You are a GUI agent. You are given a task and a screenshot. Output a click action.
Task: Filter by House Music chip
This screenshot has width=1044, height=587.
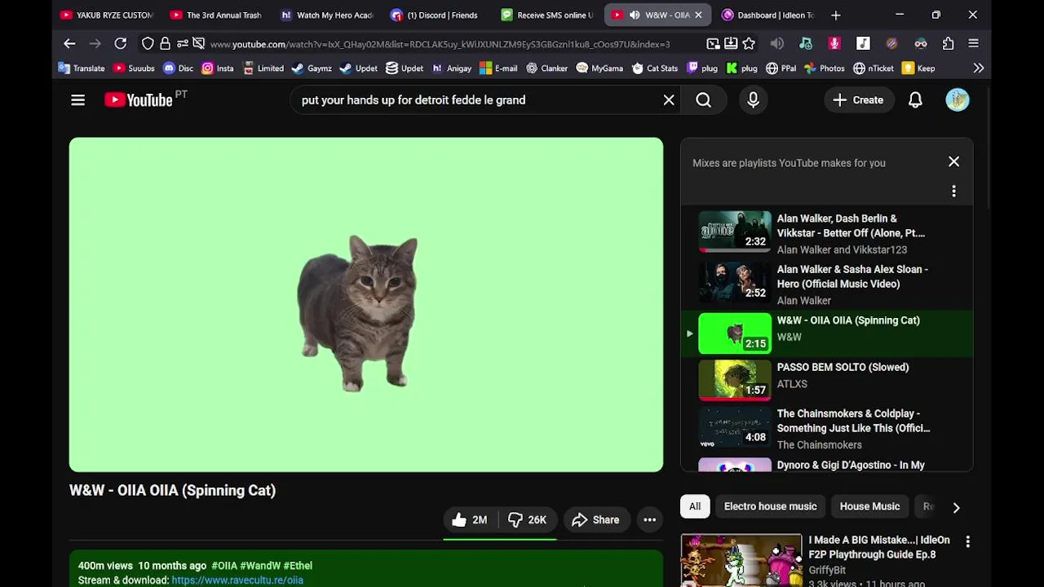click(x=869, y=506)
